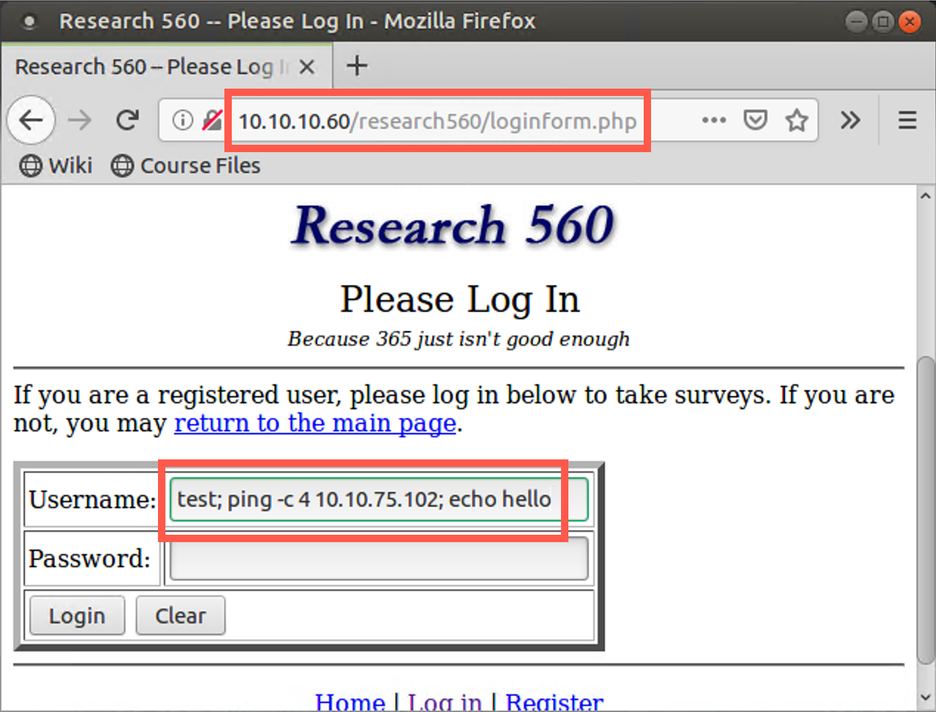
Task: Click inside the Password field
Action: pos(378,558)
